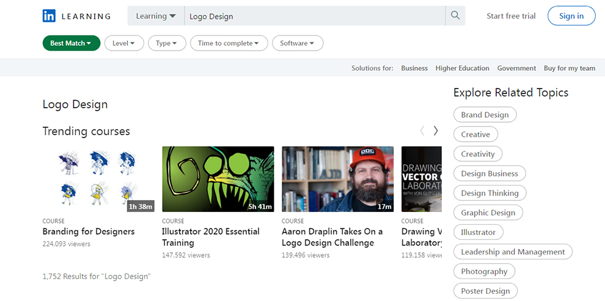Expand the Type filter
The image size is (605, 301).
pos(167,43)
